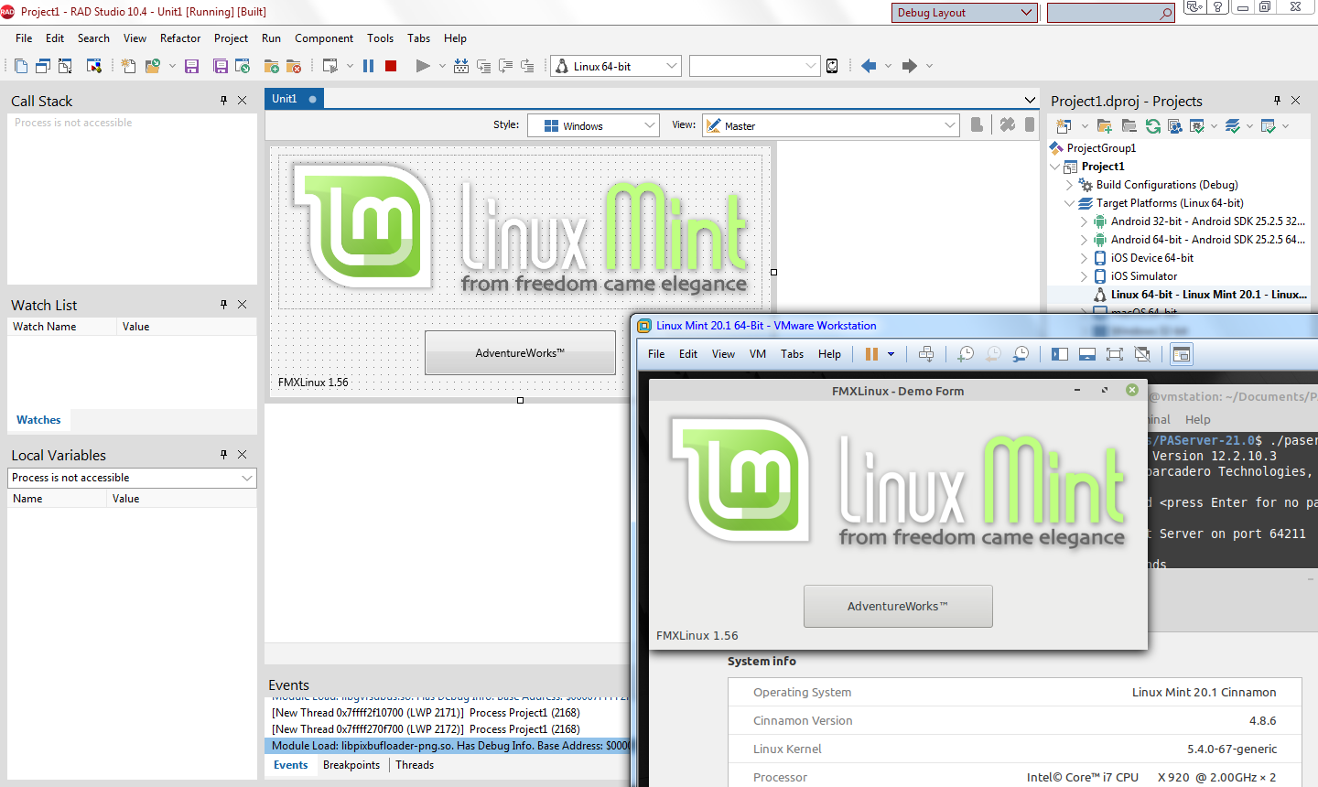Switch to the Breakpoints tab
Screen dimensions: 1318x787
tap(351, 765)
